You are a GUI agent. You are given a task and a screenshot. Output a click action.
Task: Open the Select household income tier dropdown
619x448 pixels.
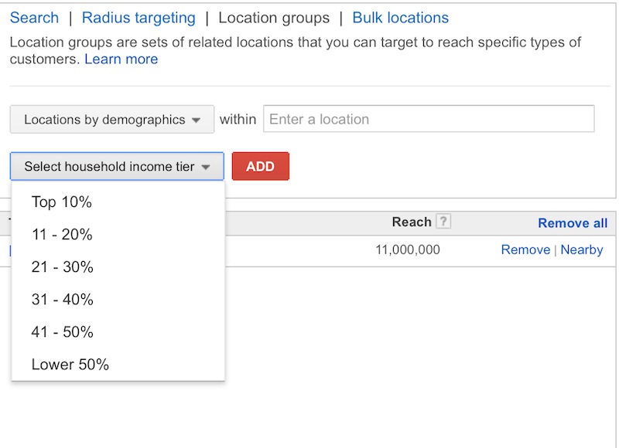[x=117, y=166]
